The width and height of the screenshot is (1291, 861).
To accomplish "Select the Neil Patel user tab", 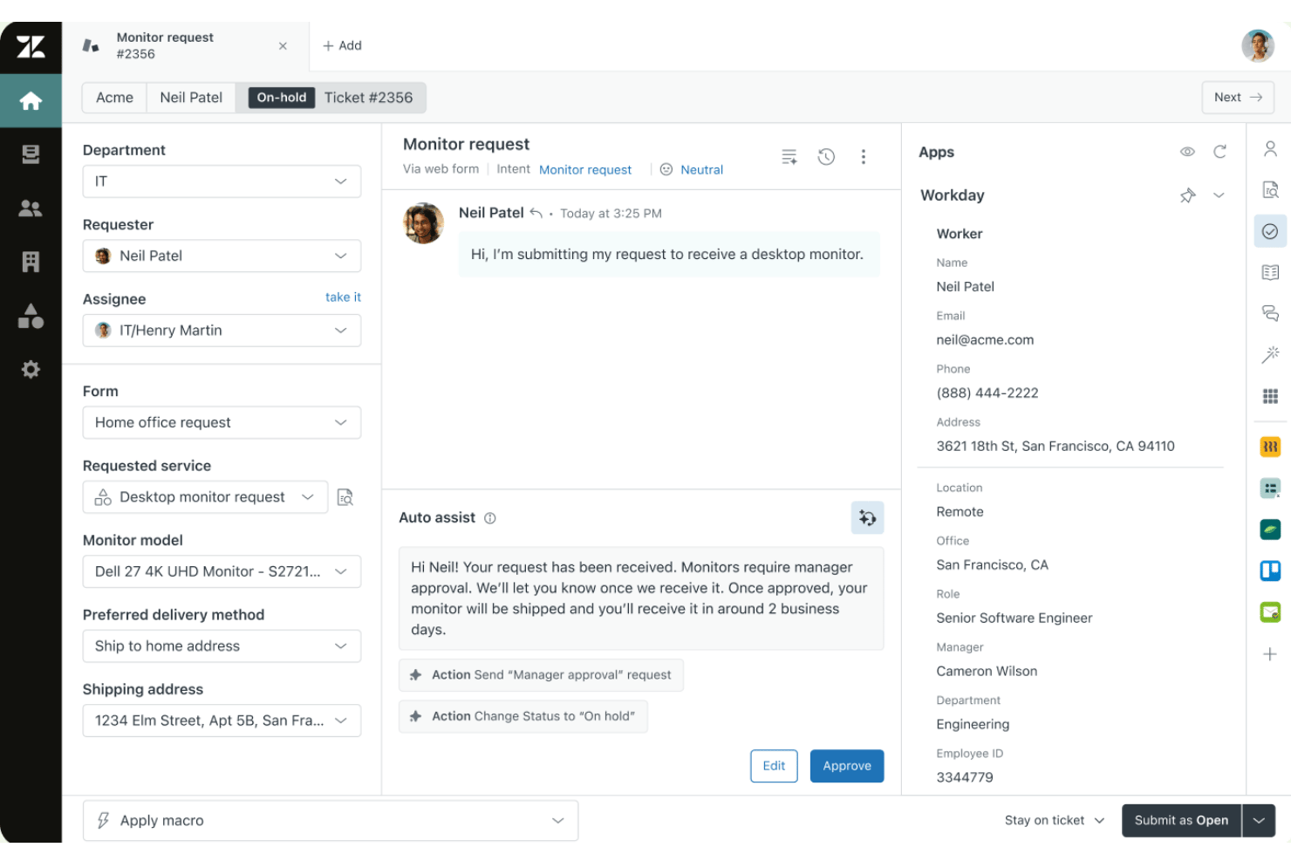I will click(191, 98).
